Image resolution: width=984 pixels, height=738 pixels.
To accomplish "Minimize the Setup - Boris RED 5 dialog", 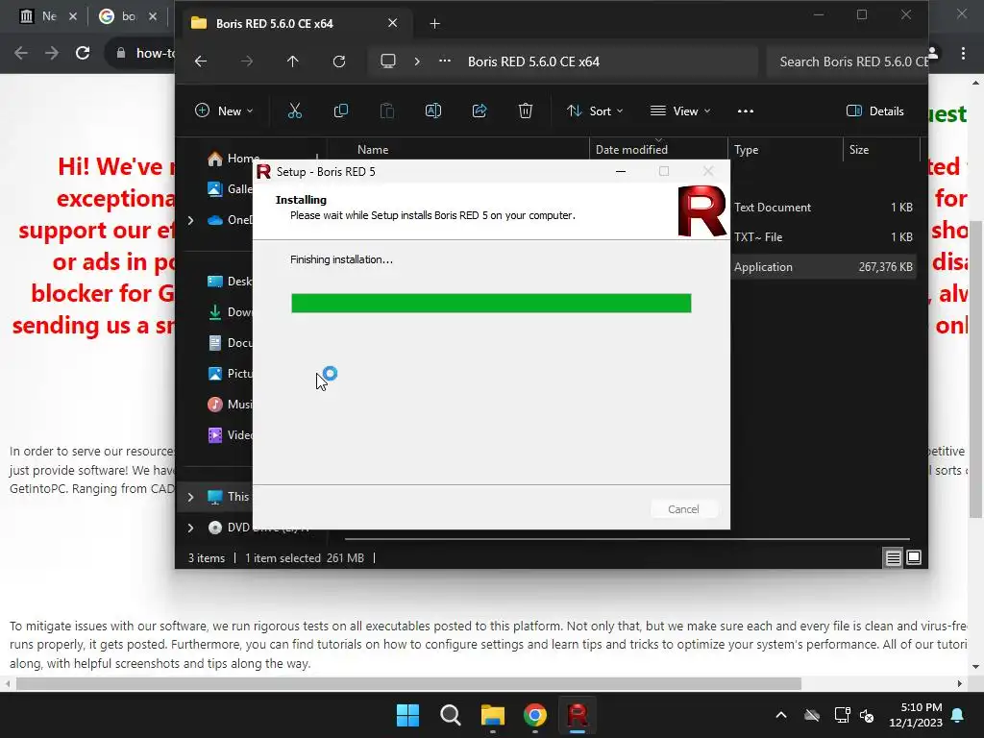I will point(621,171).
